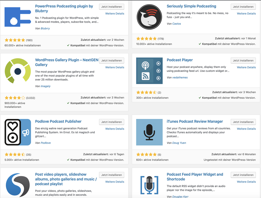The width and height of the screenshot is (261, 198).
Task: Click the Podcast Player plugin icon
Action: pyautogui.click(x=149, y=71)
